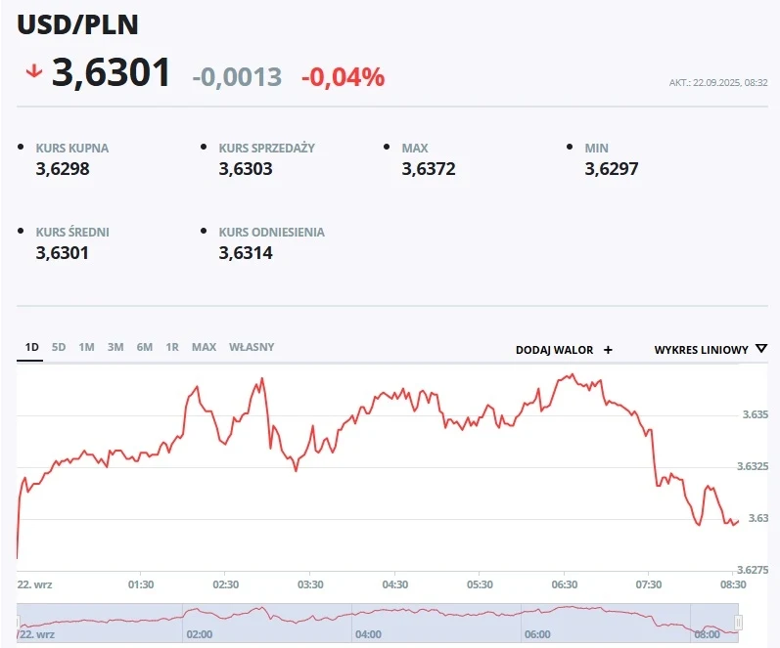Choose the WŁASNY custom range option
Viewport: 780px width, 648px height.
[x=252, y=347]
